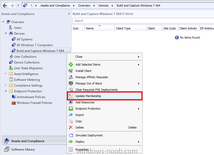Image resolution: width=214 pixels, height=155 pixels.
Task: Click the Overview node icon
Action: pyautogui.click(x=8, y=22)
